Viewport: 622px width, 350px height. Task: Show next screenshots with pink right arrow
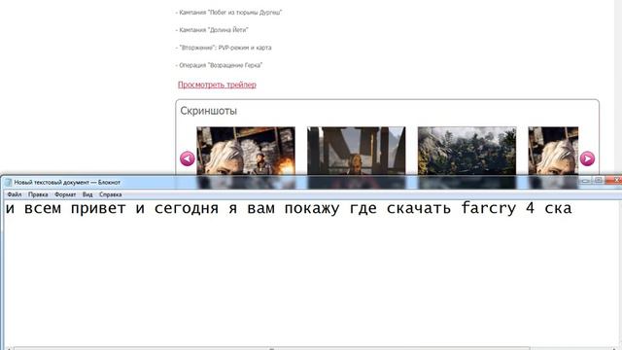[587, 158]
